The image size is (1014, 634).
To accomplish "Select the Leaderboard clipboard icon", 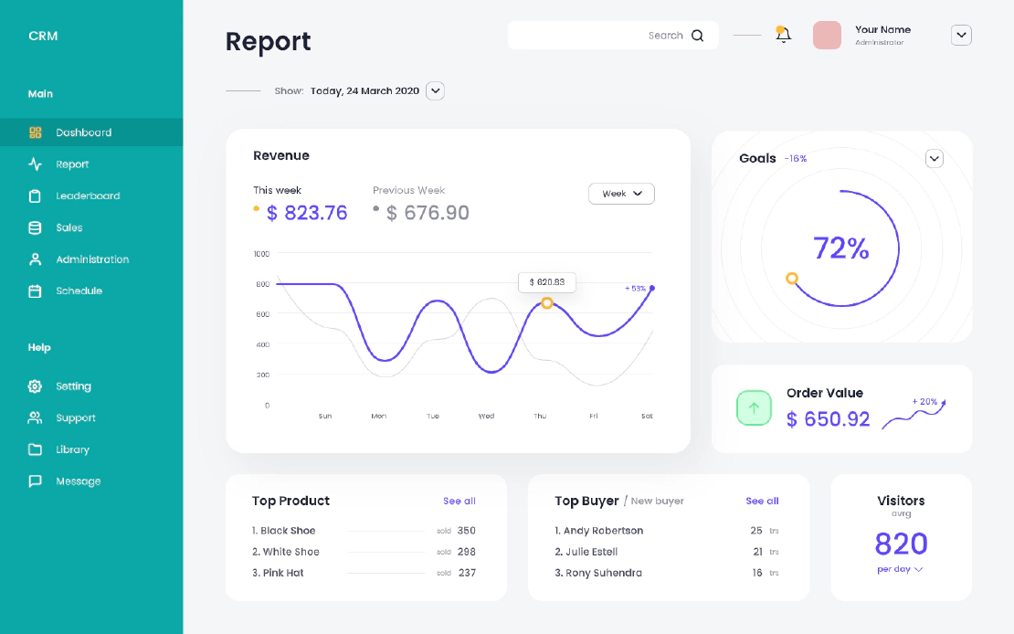I will pos(36,196).
